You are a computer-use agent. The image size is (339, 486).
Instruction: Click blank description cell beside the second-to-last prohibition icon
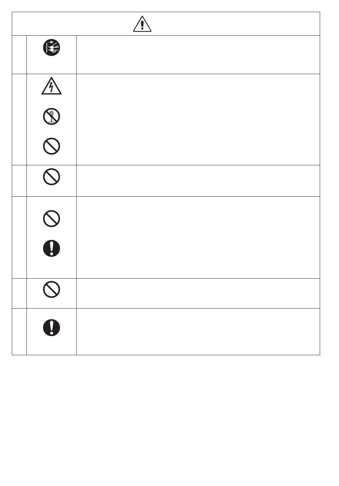pyautogui.click(x=198, y=293)
